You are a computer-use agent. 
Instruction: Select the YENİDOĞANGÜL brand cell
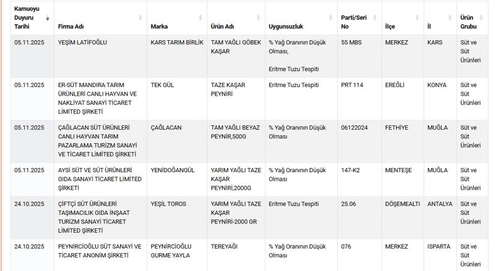(173, 170)
